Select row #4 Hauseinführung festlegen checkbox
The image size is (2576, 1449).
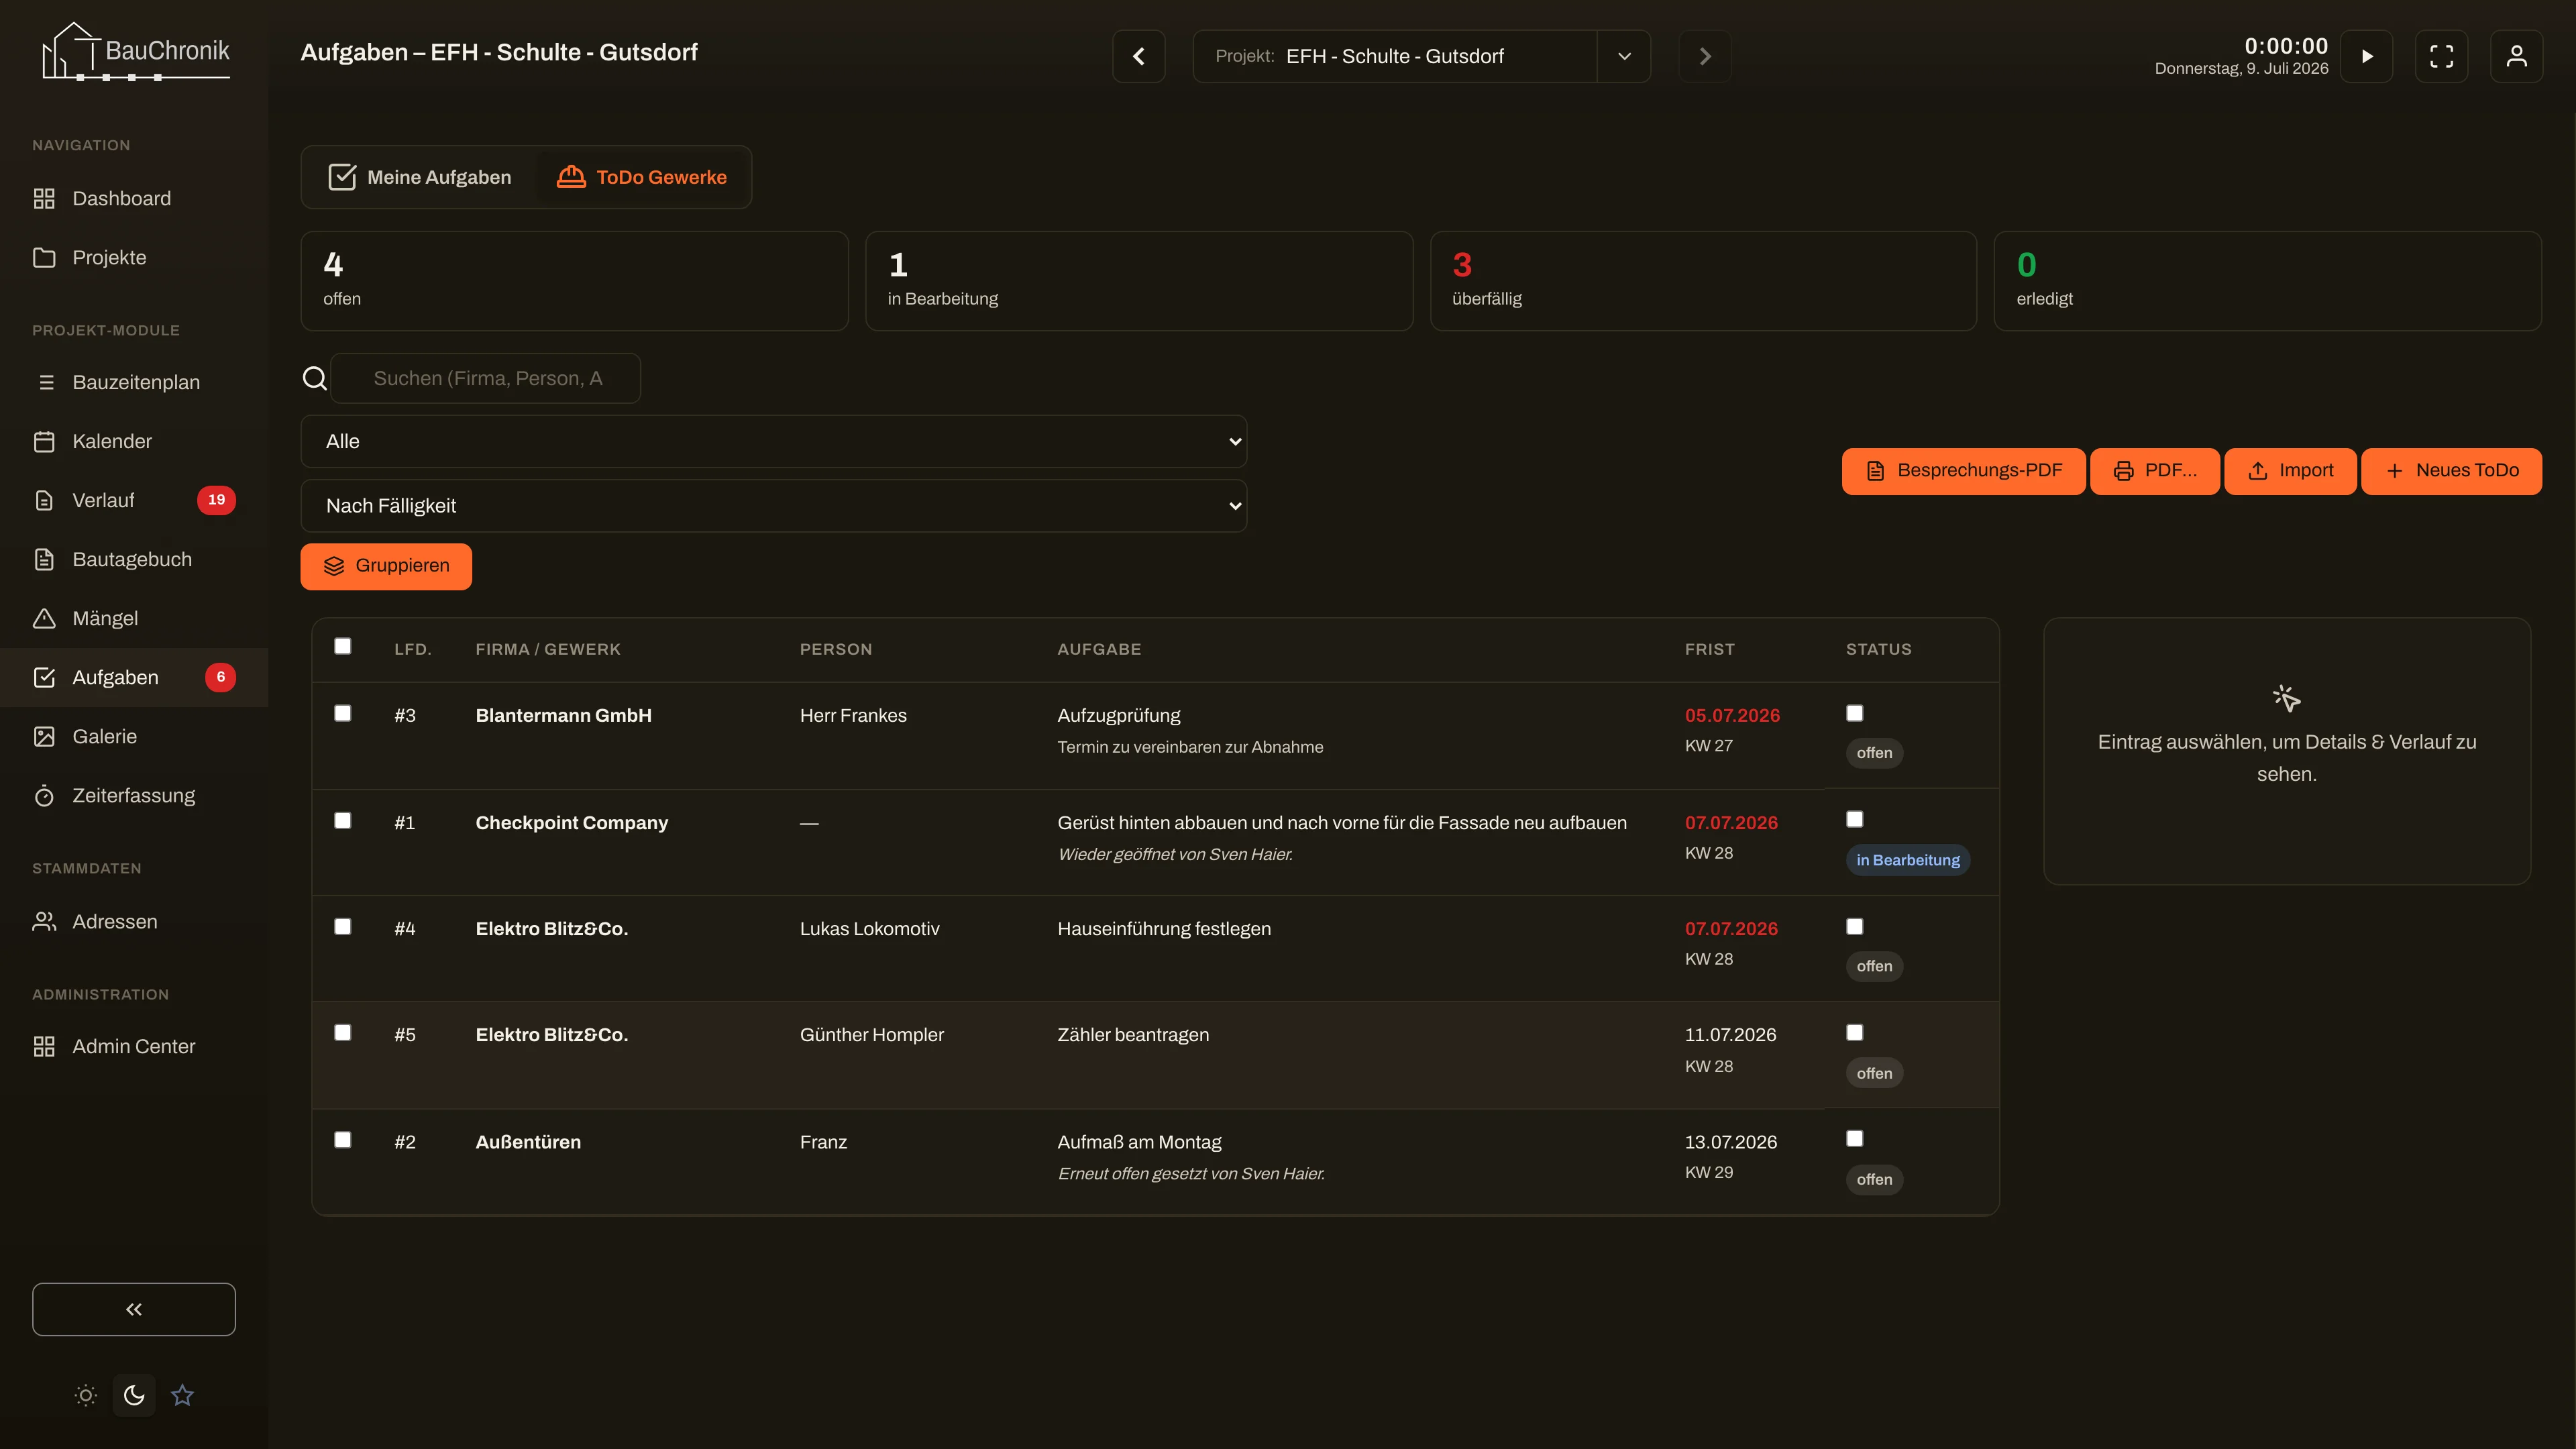[x=343, y=926]
